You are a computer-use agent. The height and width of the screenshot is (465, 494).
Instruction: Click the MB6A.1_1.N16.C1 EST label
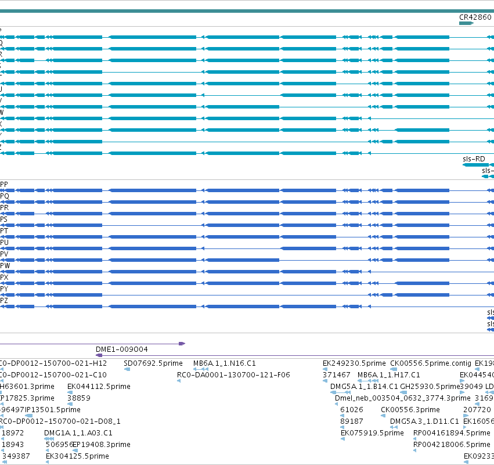point(224,363)
